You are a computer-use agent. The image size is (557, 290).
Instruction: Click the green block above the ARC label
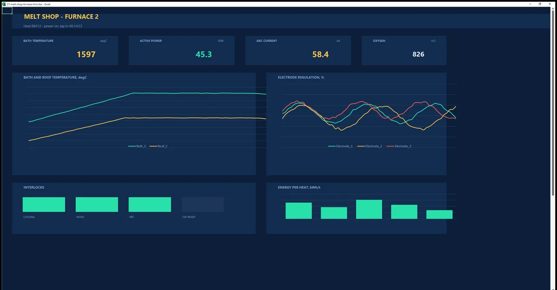click(150, 204)
